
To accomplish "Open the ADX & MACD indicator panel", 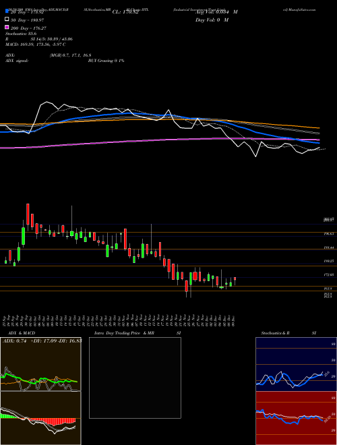I will (x=40, y=364).
